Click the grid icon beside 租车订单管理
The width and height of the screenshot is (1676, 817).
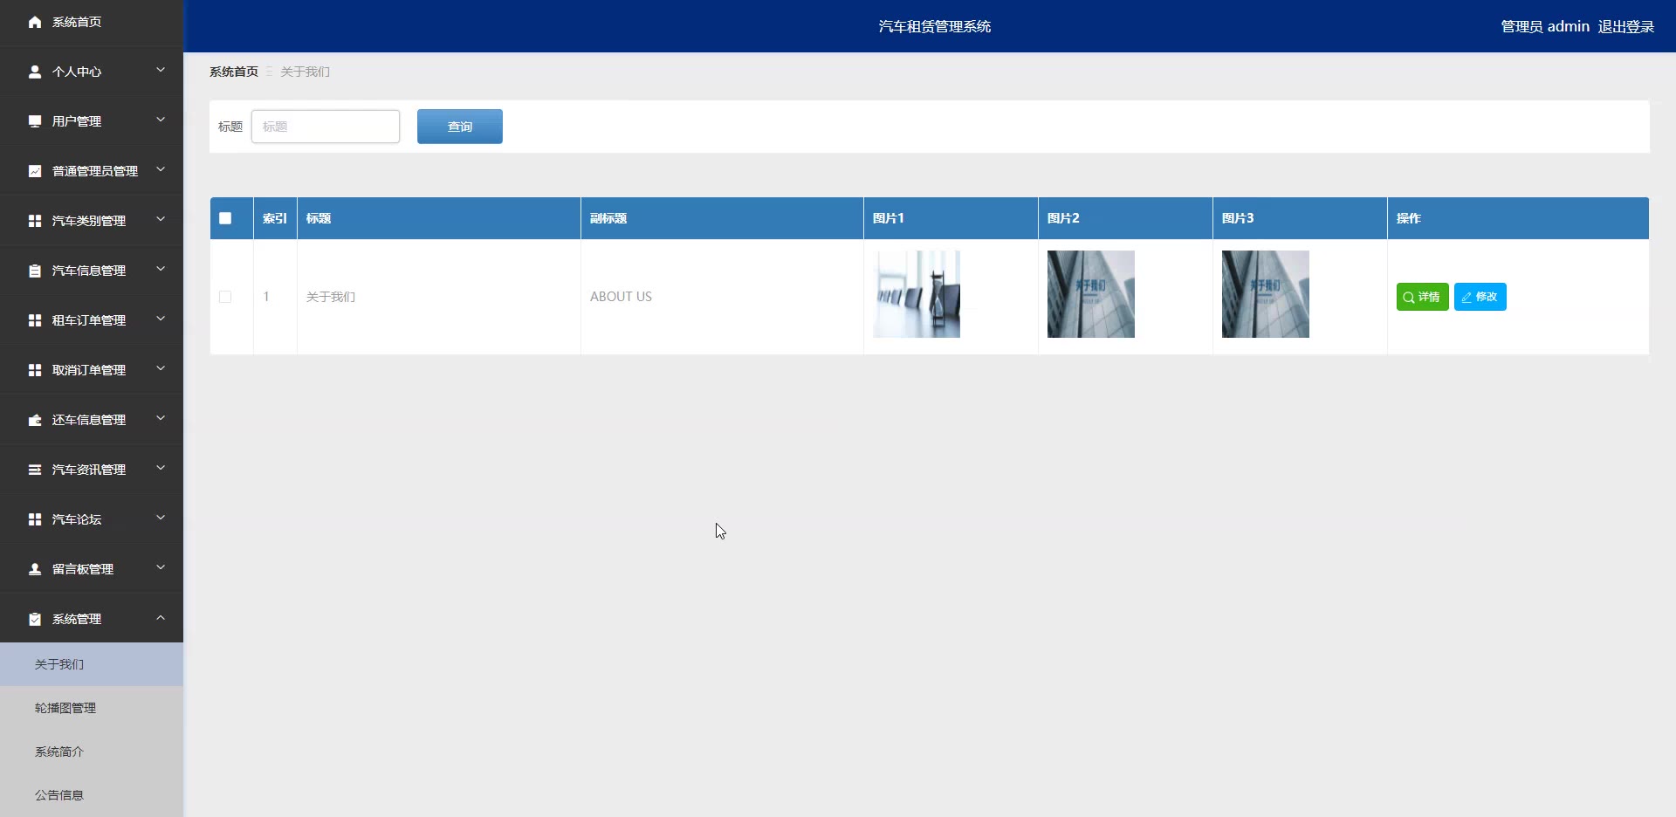35,320
